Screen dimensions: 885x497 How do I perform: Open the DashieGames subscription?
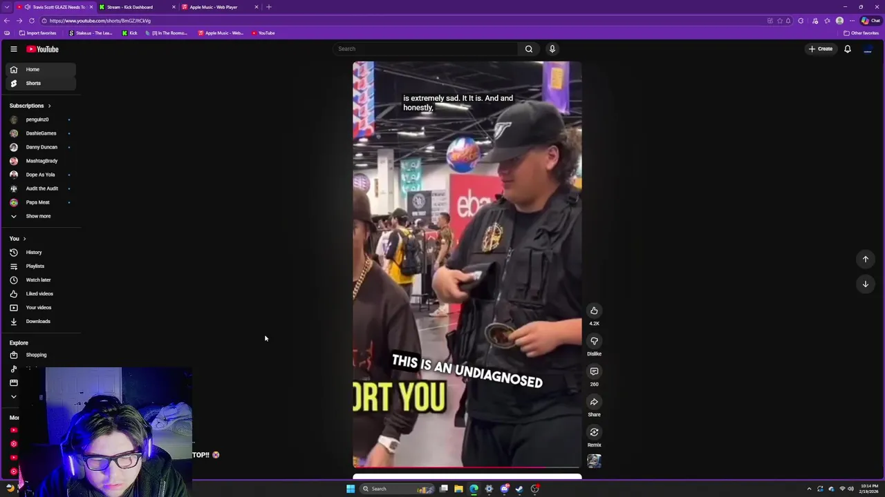tap(41, 133)
